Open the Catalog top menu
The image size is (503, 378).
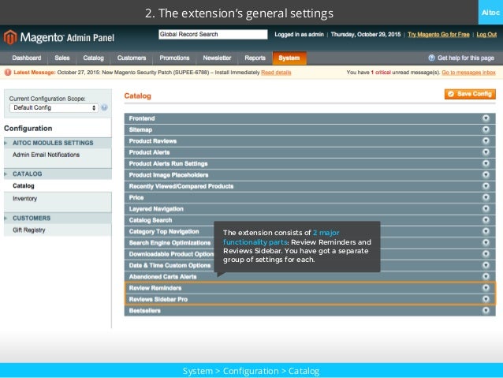pyautogui.click(x=93, y=58)
